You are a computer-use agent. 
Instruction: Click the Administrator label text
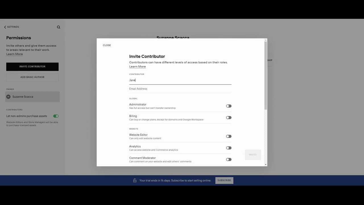(x=138, y=104)
